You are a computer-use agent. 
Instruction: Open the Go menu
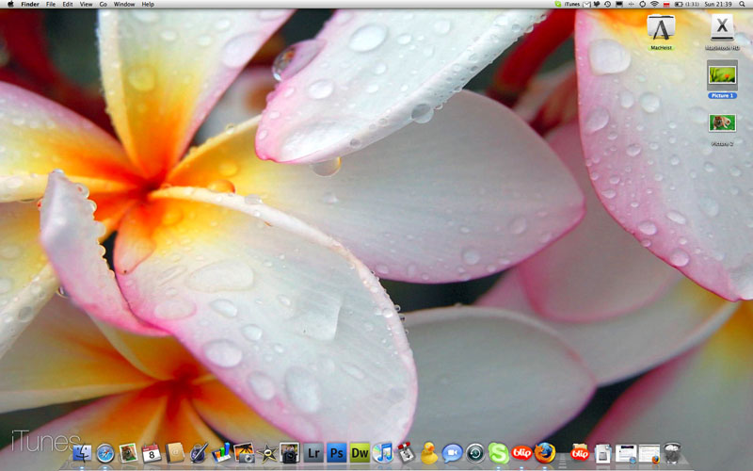[x=104, y=5]
